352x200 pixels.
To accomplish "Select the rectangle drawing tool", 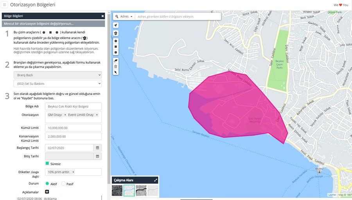I will (x=116, y=46).
